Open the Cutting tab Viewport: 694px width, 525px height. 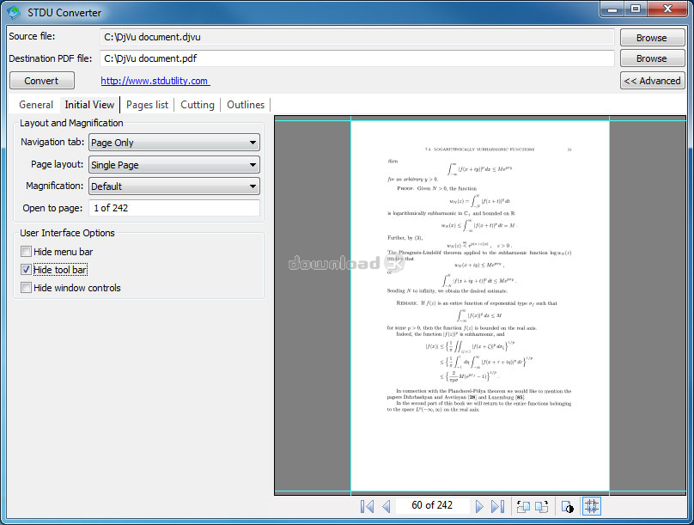(198, 105)
